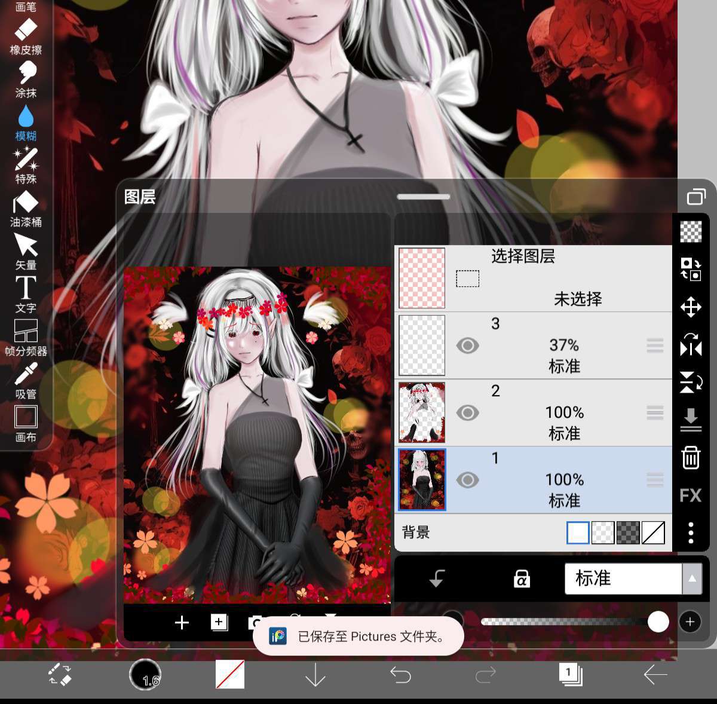Select layer 2 thumbnail
717x704 pixels.
(x=422, y=412)
